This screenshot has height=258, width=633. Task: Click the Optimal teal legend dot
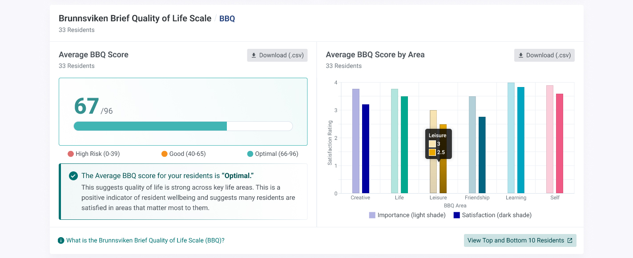(x=250, y=154)
